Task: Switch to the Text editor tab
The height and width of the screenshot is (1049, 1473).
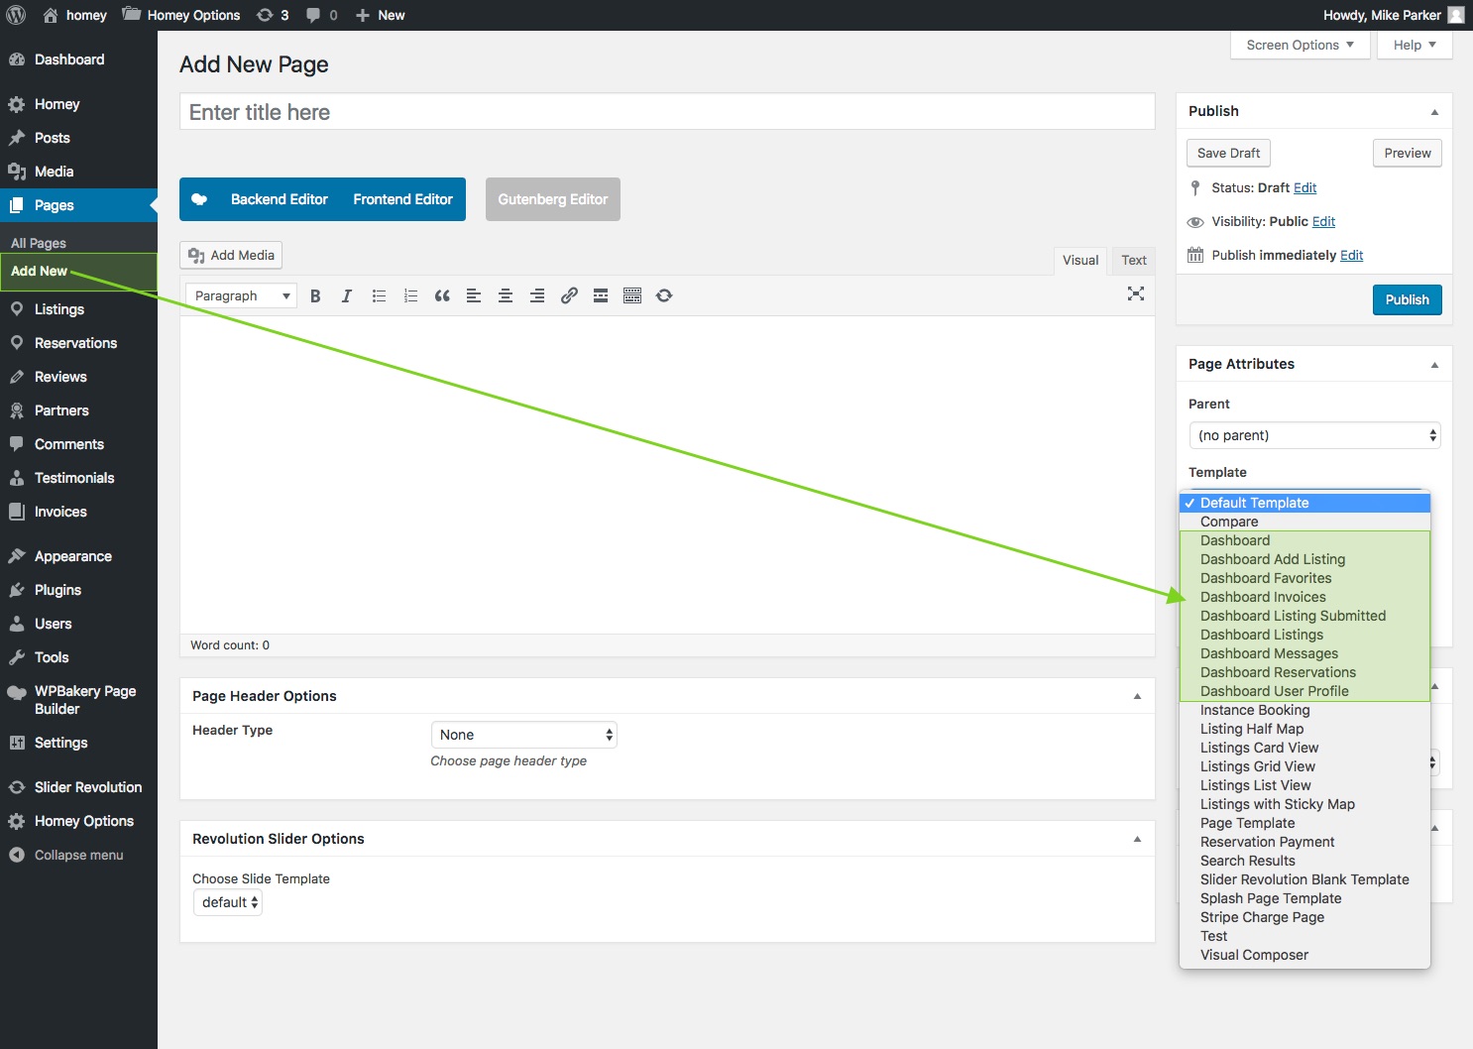Action: (1134, 260)
